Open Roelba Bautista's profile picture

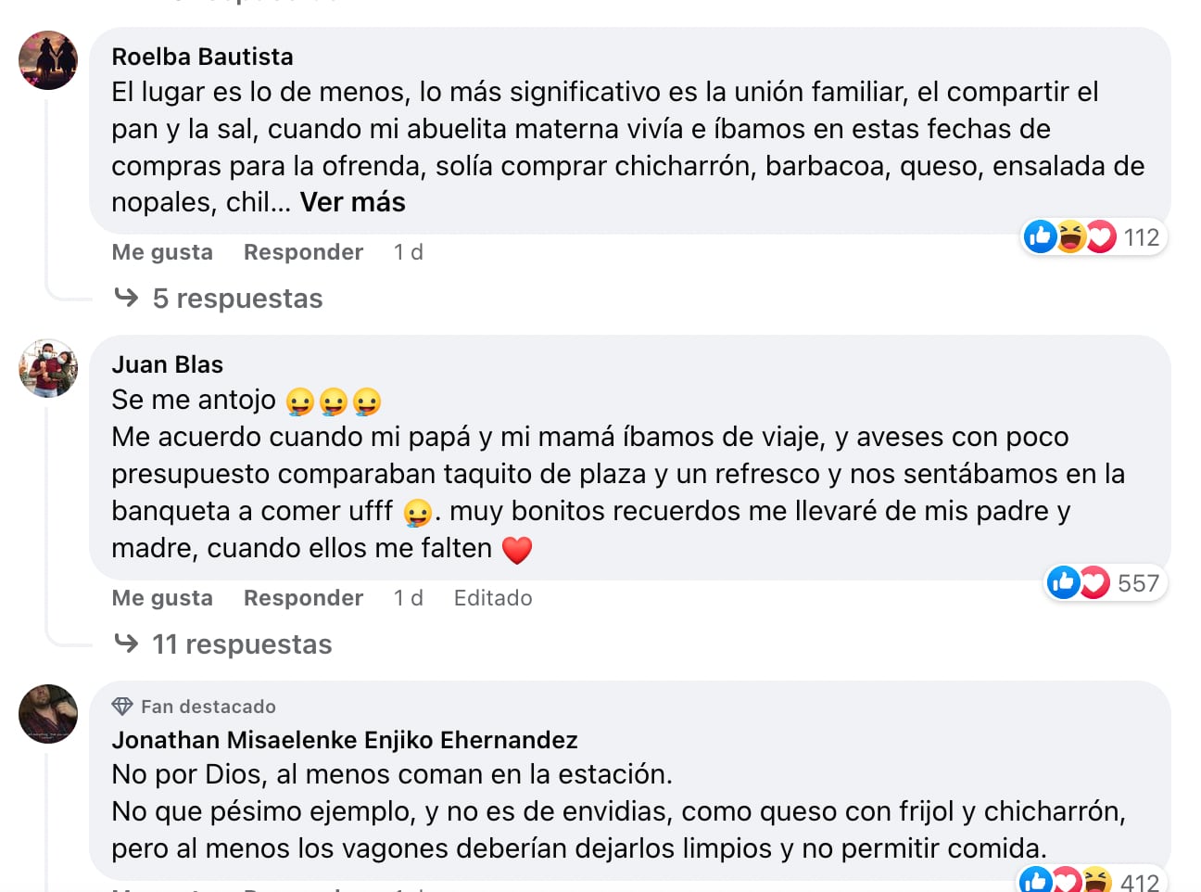[48, 61]
